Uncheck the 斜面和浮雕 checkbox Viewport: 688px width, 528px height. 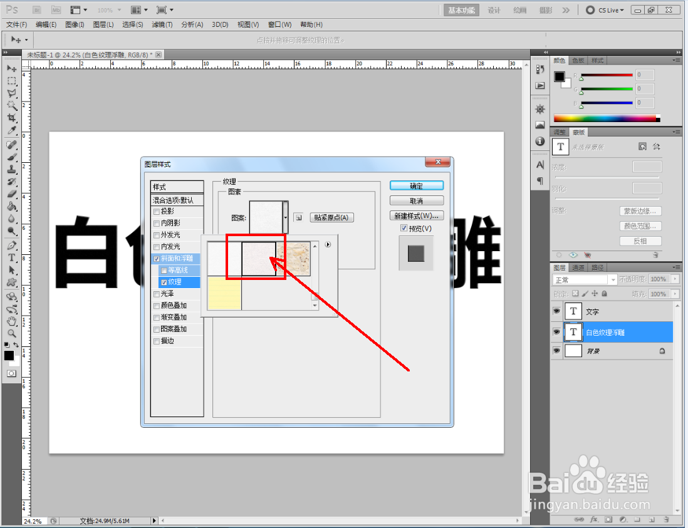tap(157, 259)
